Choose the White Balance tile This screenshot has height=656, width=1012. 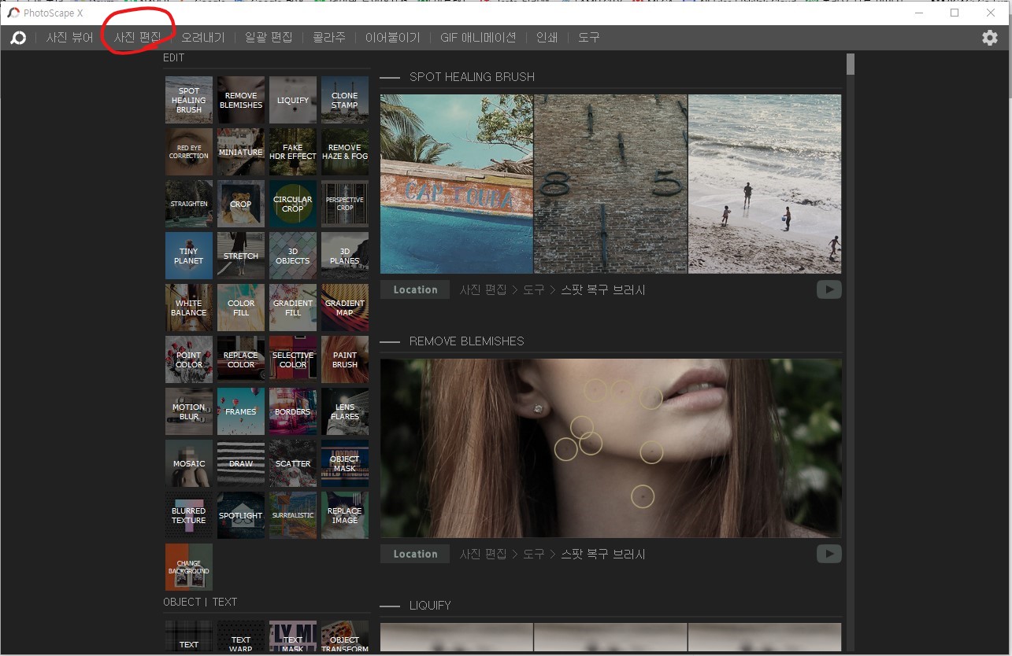pos(189,308)
